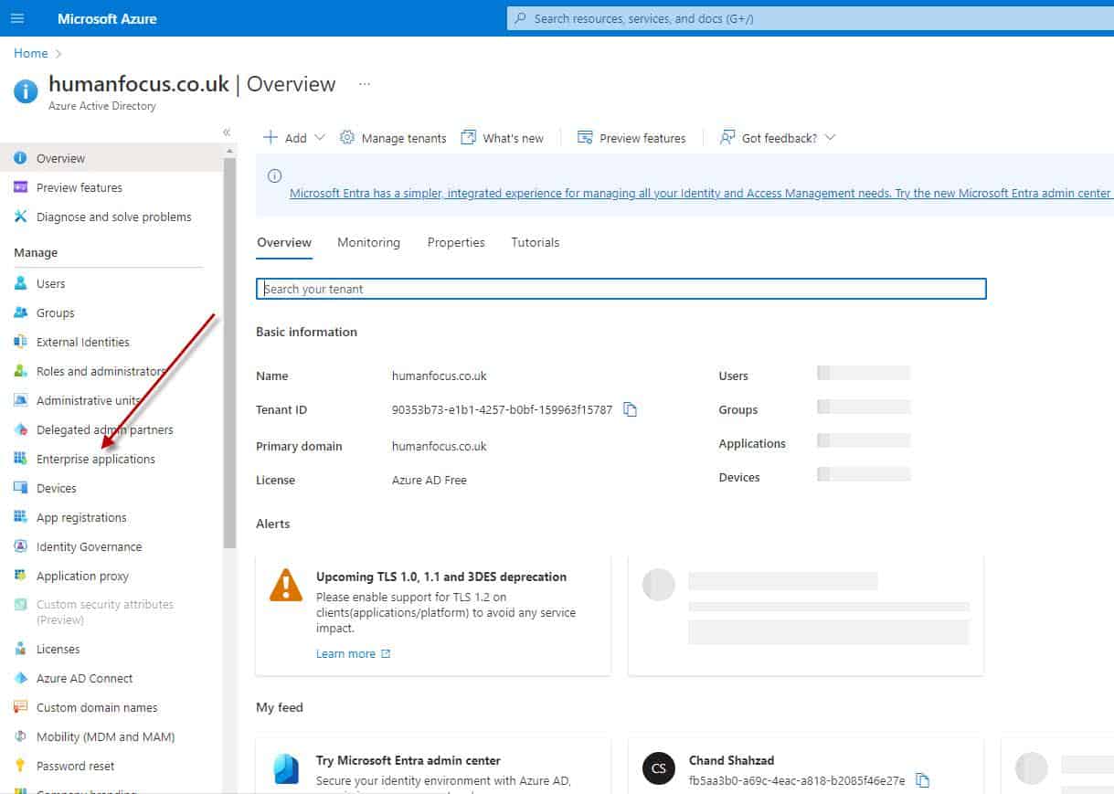
Task: Open the Microsoft Entra admin center banner link
Action: point(699,194)
